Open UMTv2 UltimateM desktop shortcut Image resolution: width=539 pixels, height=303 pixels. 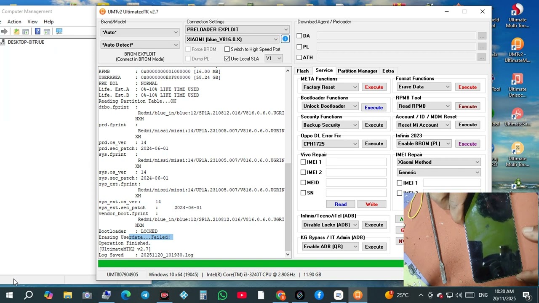[x=517, y=50]
